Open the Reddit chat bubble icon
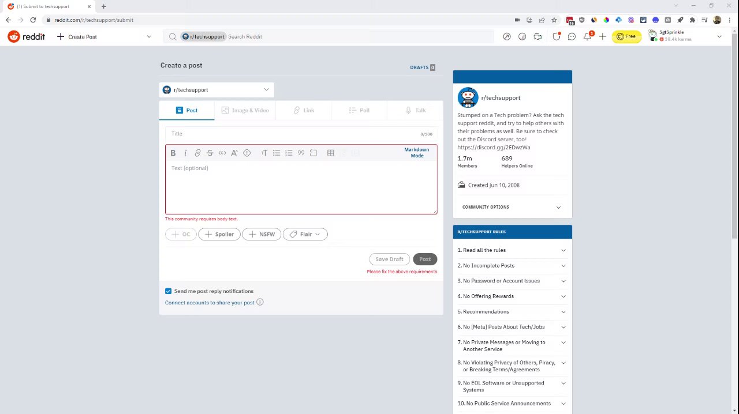Viewport: 739px width, 414px height. pyautogui.click(x=572, y=36)
